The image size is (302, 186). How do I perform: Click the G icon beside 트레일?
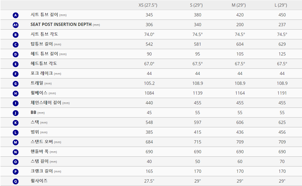[x=16, y=84]
